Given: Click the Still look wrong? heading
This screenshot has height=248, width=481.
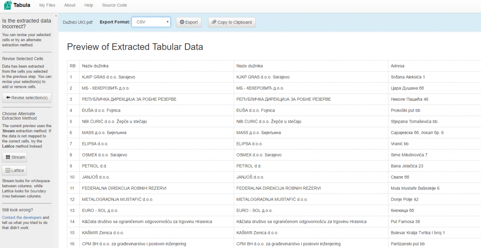Looking at the screenshot, I should tap(18, 210).
